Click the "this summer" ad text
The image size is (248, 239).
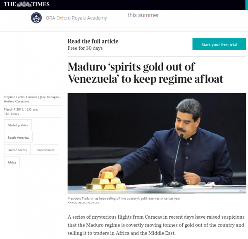pyautogui.click(x=143, y=15)
